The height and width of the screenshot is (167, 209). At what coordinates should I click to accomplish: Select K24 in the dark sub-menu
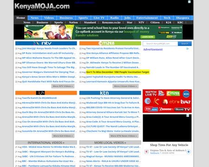coord(169,22)
